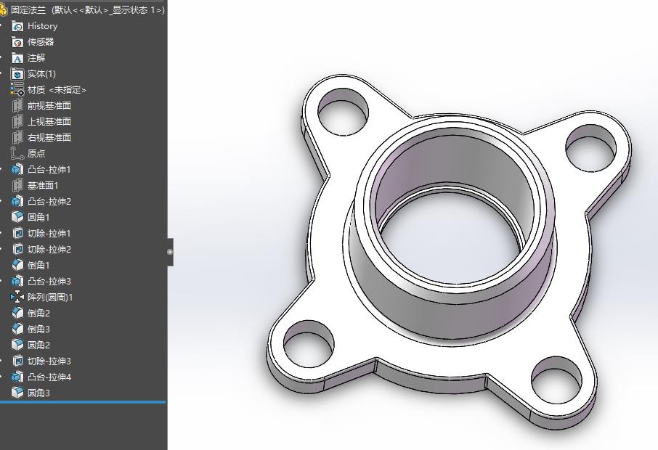This screenshot has width=658, height=450.
Task: Click the 传感器 sensor folder icon
Action: click(17, 42)
